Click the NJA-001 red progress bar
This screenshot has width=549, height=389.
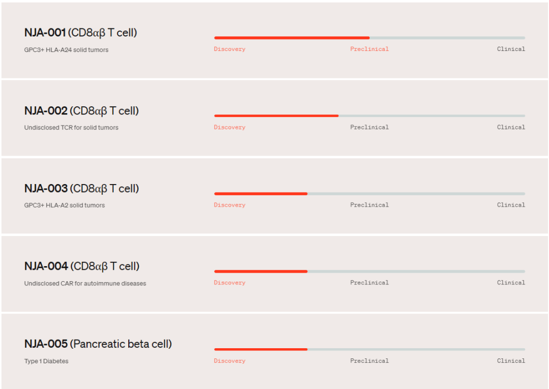291,38
